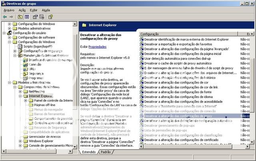Image resolution: width=256 pixels, height=161 pixels.
Task: Click the policy list scroll left arrow
Action: pyautogui.click(x=141, y=147)
